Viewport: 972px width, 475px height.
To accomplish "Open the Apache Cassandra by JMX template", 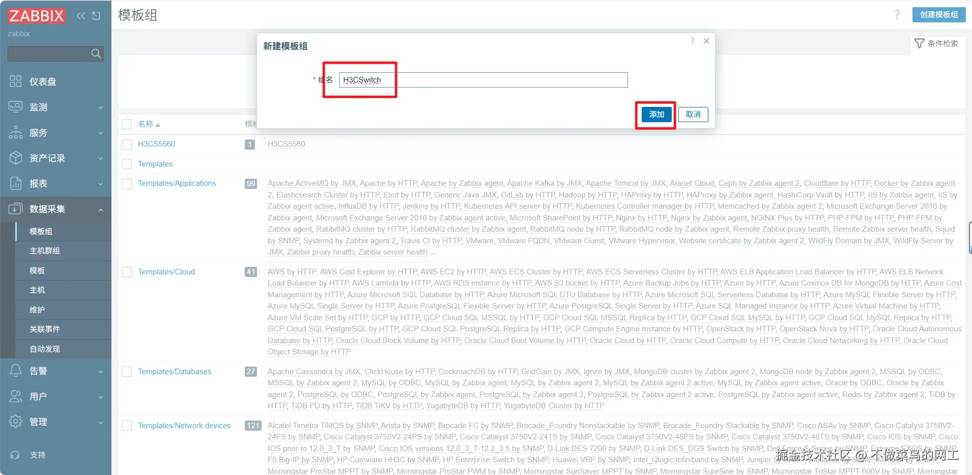I will click(314, 372).
